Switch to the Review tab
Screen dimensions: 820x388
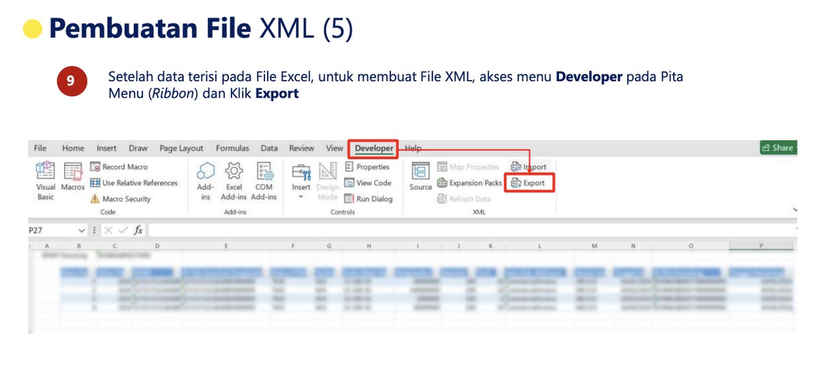(301, 148)
